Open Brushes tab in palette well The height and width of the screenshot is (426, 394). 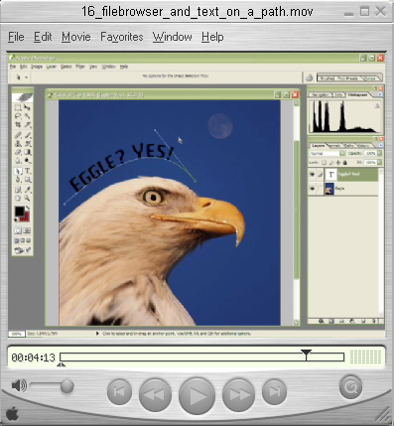point(327,78)
